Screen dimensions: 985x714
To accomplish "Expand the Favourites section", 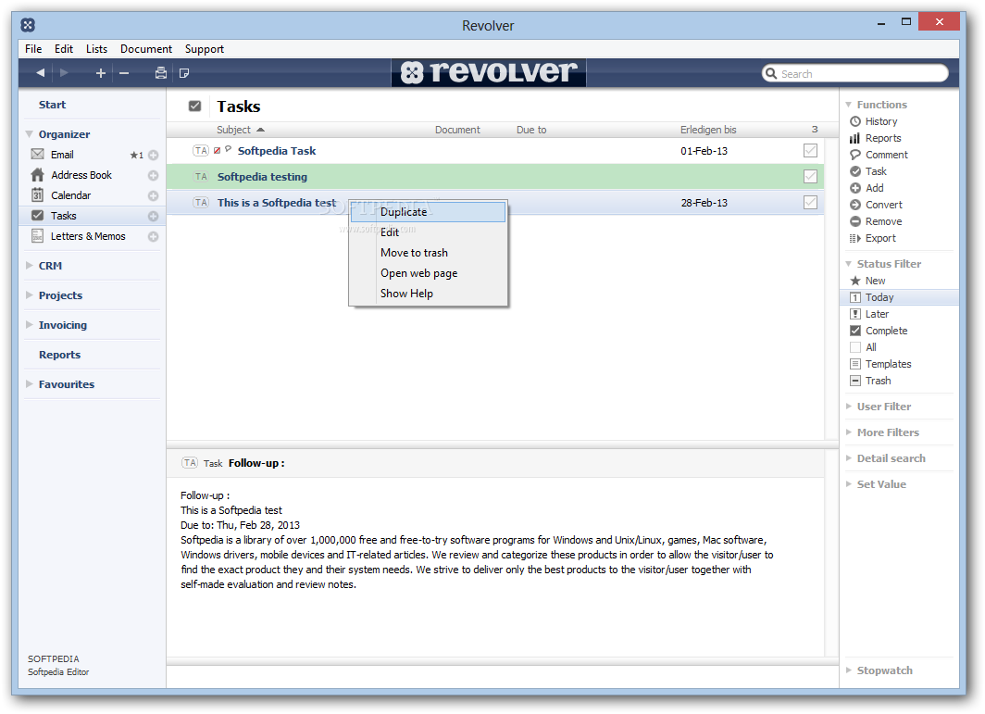I will click(29, 383).
